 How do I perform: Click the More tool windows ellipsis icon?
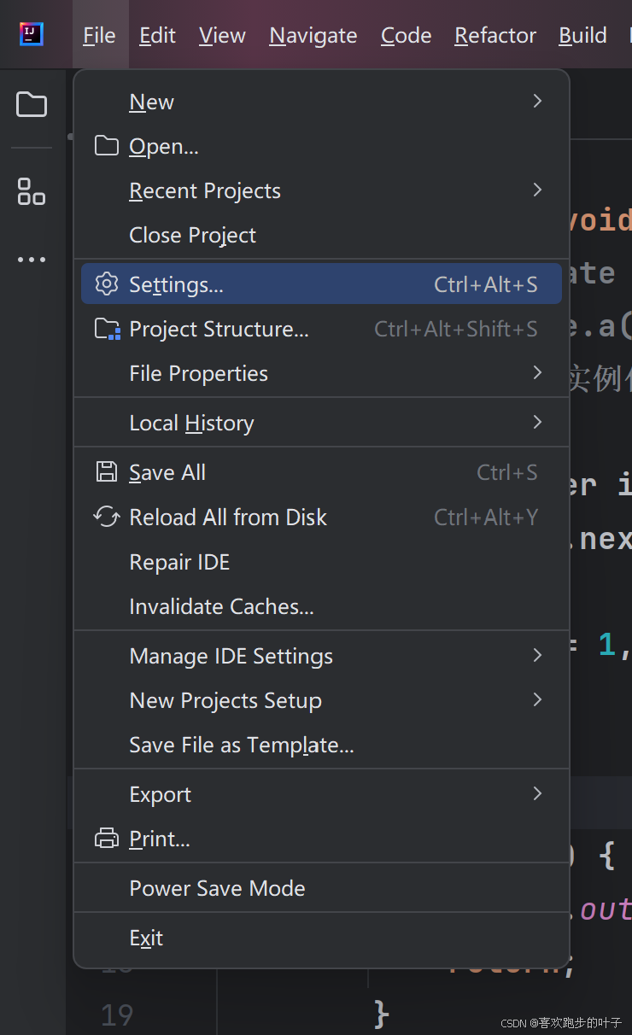coord(32,260)
